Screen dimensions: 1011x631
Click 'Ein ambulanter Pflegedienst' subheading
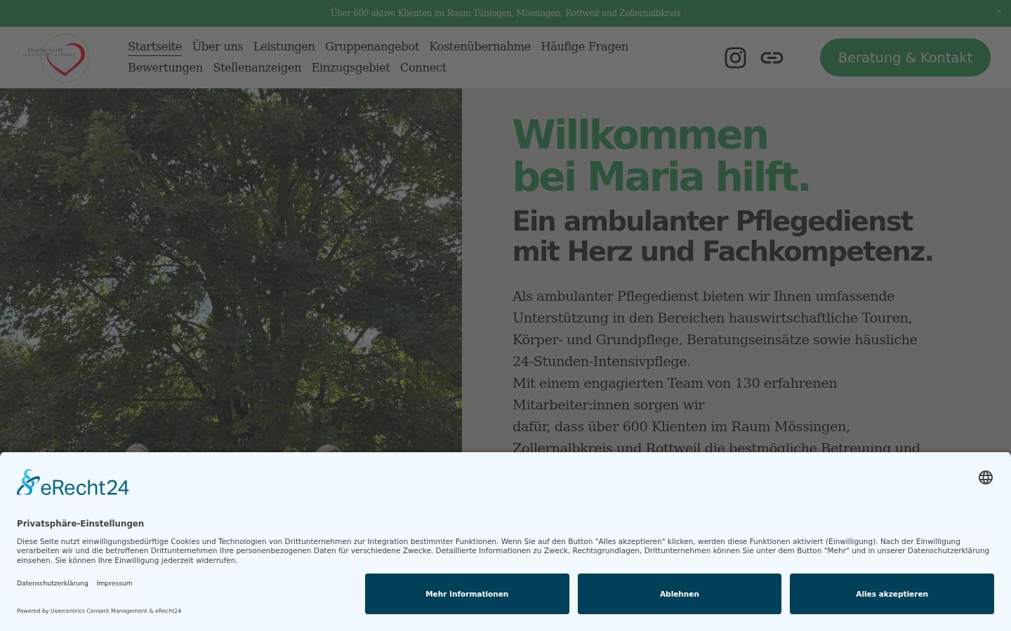point(723,236)
